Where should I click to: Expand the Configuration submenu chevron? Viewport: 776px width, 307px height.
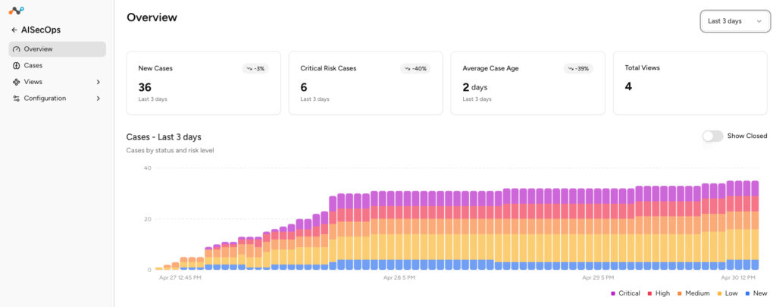click(x=98, y=98)
